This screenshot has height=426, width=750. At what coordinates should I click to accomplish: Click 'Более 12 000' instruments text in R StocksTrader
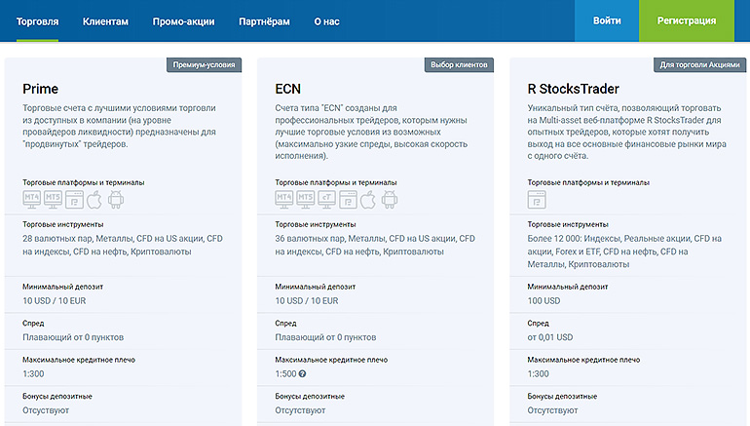[624, 252]
